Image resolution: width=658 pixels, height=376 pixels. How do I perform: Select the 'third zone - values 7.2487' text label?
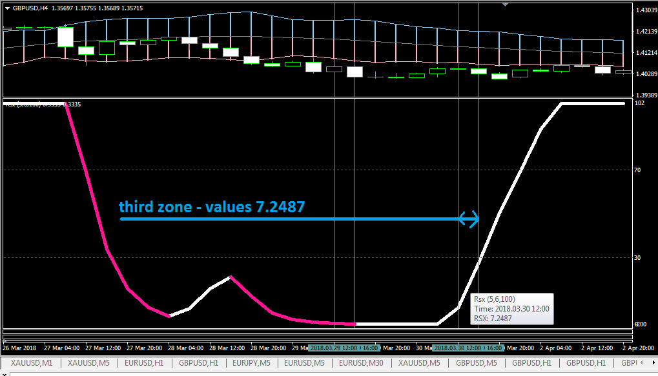pyautogui.click(x=212, y=206)
